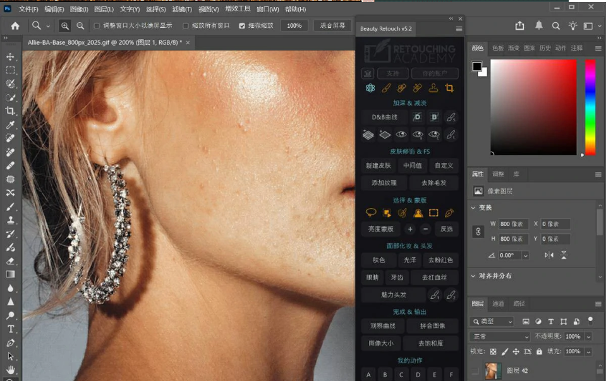This screenshot has height=381, width=606.
Task: Select the Crop tool
Action: pos(10,111)
